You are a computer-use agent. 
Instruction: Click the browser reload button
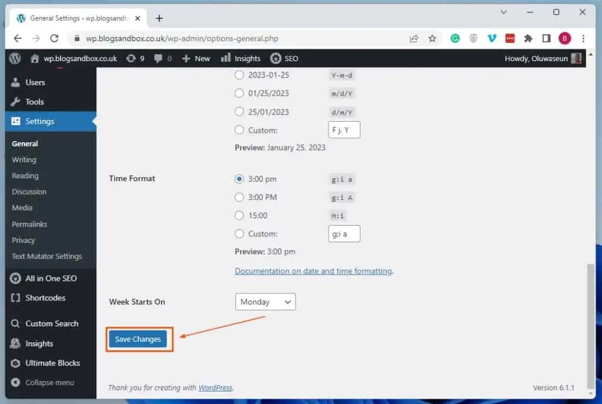coord(54,38)
